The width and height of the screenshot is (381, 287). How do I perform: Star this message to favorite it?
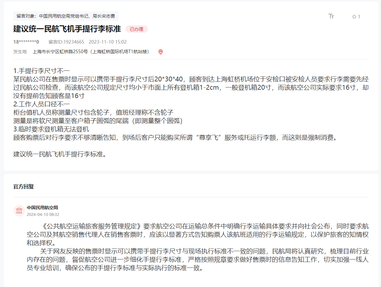click(x=354, y=17)
